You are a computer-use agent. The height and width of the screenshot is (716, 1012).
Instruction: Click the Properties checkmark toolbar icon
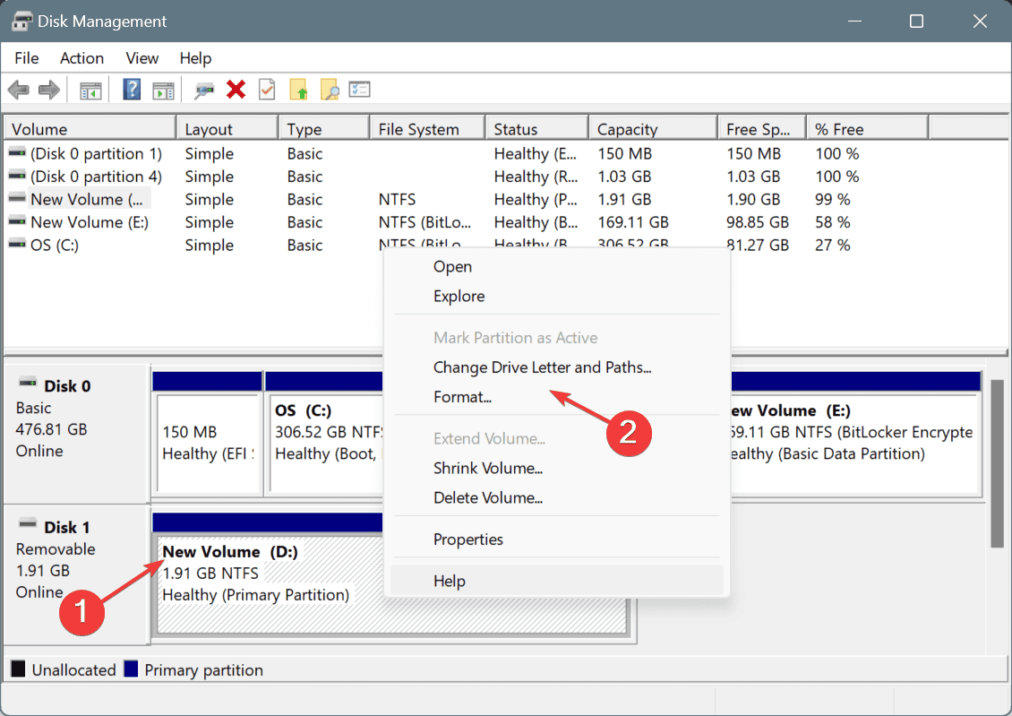pyautogui.click(x=267, y=90)
